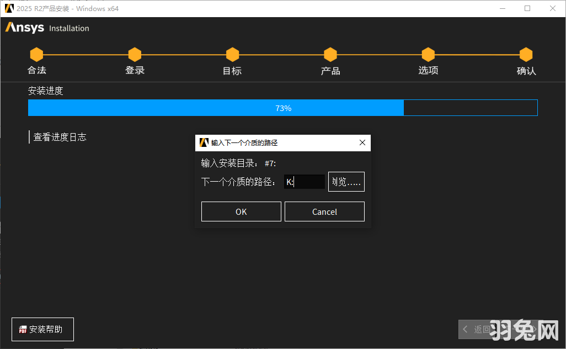Click the 返回 back button
Screen dimensions: 566x349
pos(482,329)
